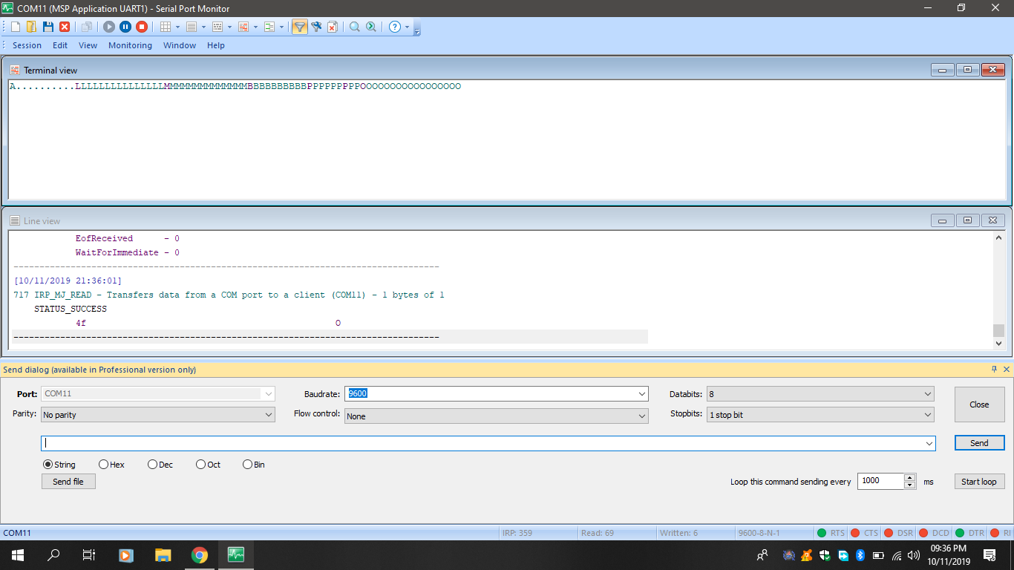The image size is (1014, 570).
Task: Expand the Stopbits dropdown
Action: pos(927,415)
